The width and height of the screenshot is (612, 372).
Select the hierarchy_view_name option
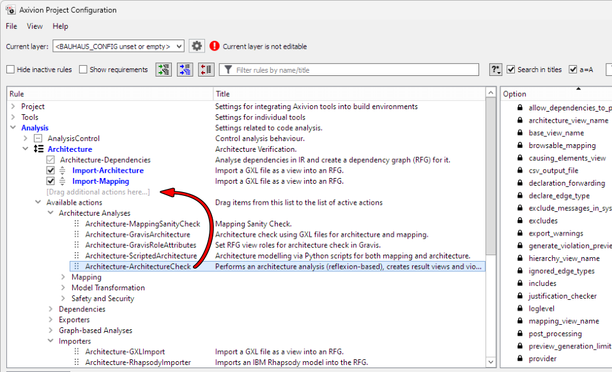[564, 258]
